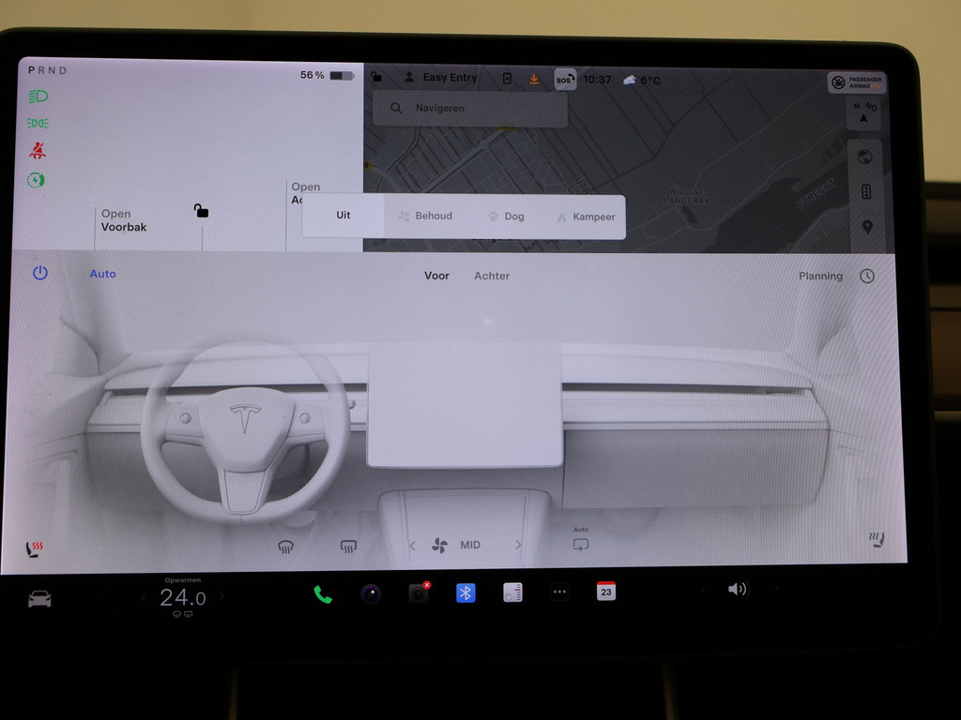Screen dimensions: 961x720
Task: Tap the SOS emergency icon
Action: (564, 80)
